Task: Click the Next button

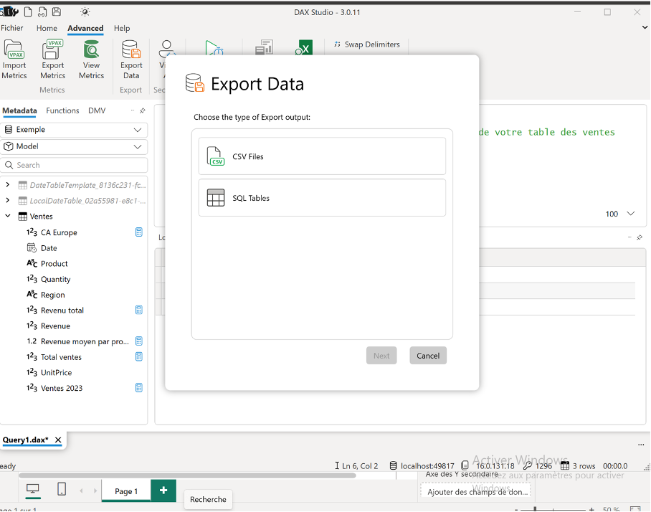Action: coord(381,356)
